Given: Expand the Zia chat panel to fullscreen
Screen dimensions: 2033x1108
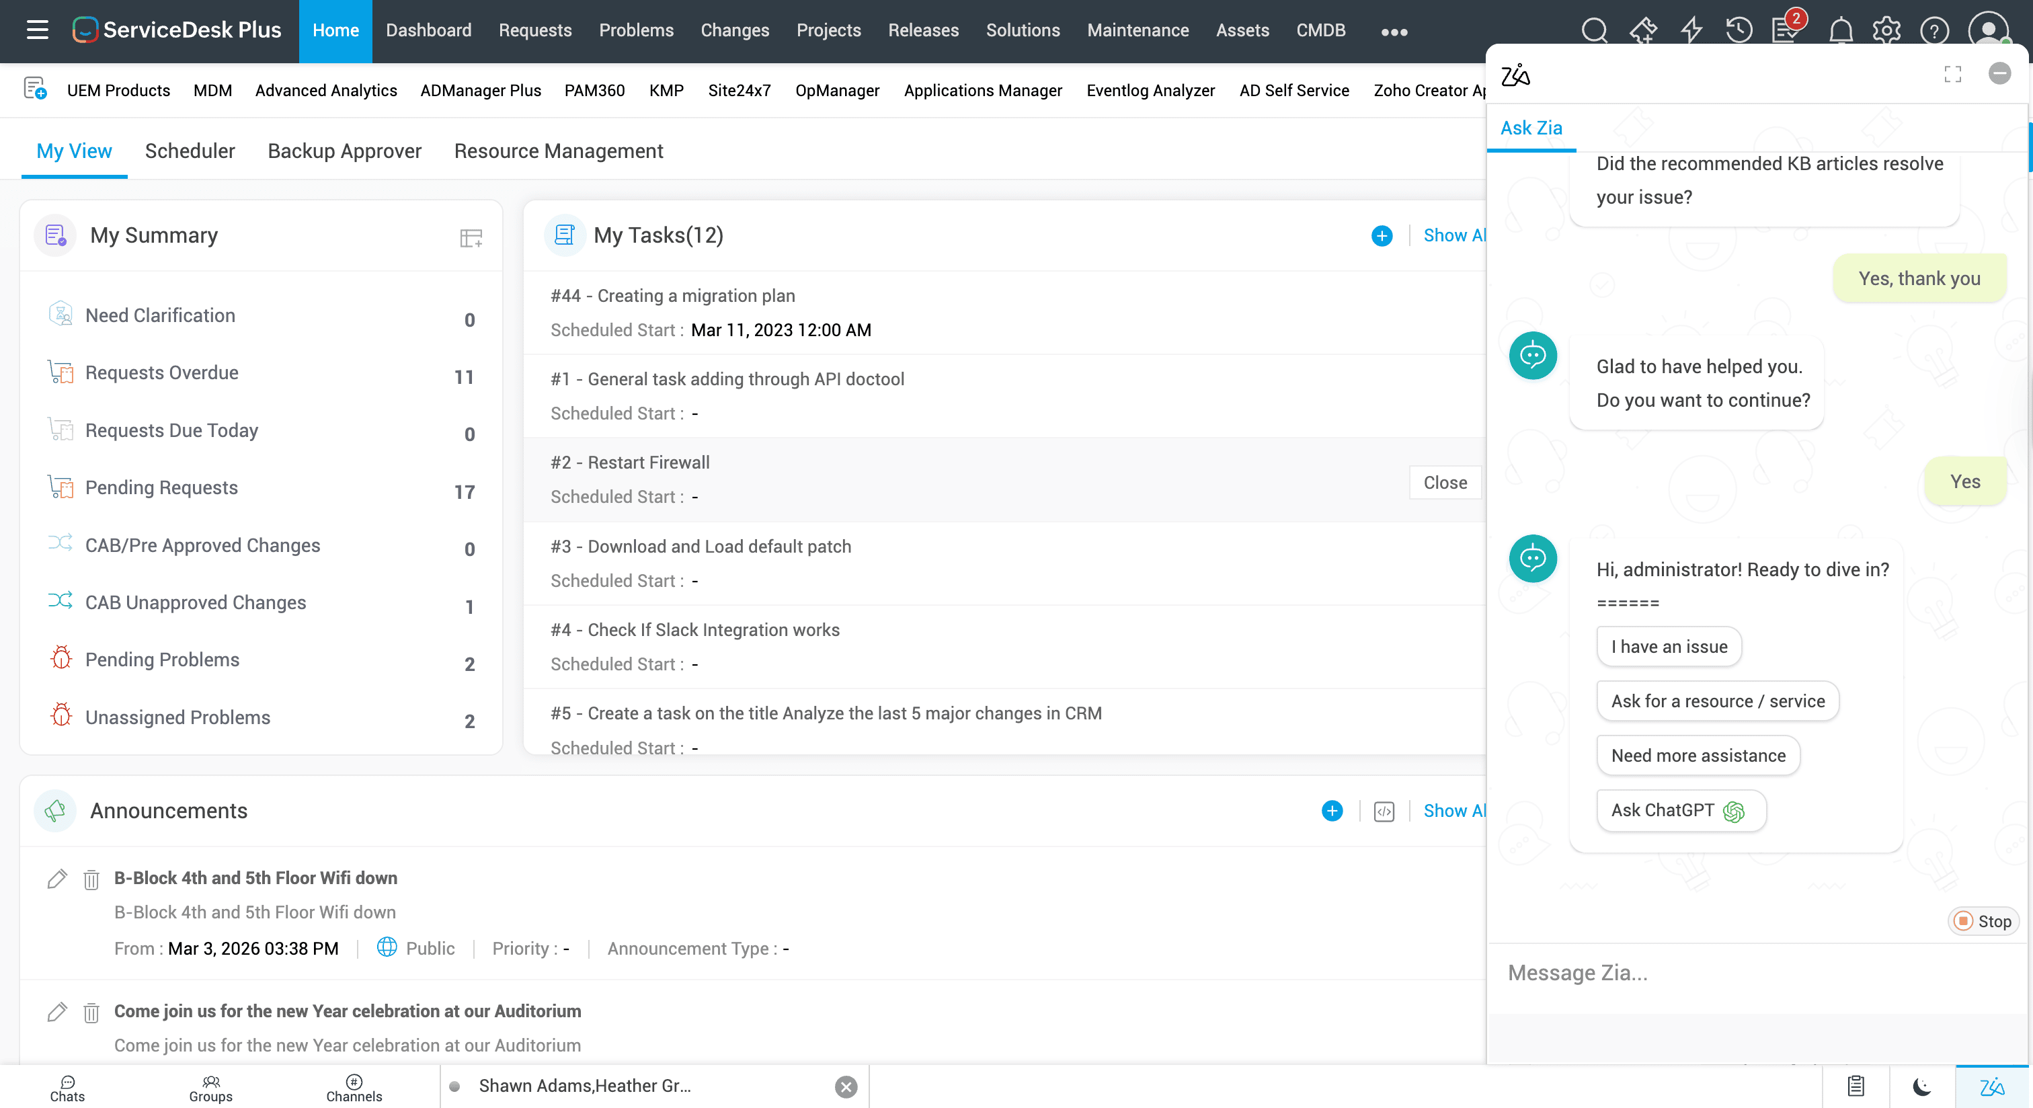Looking at the screenshot, I should tap(1952, 74).
